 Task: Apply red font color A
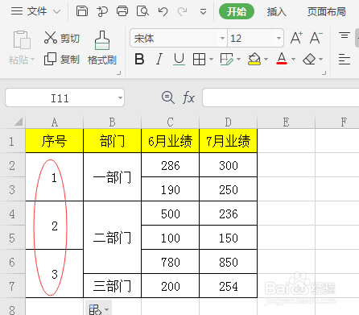tap(282, 59)
